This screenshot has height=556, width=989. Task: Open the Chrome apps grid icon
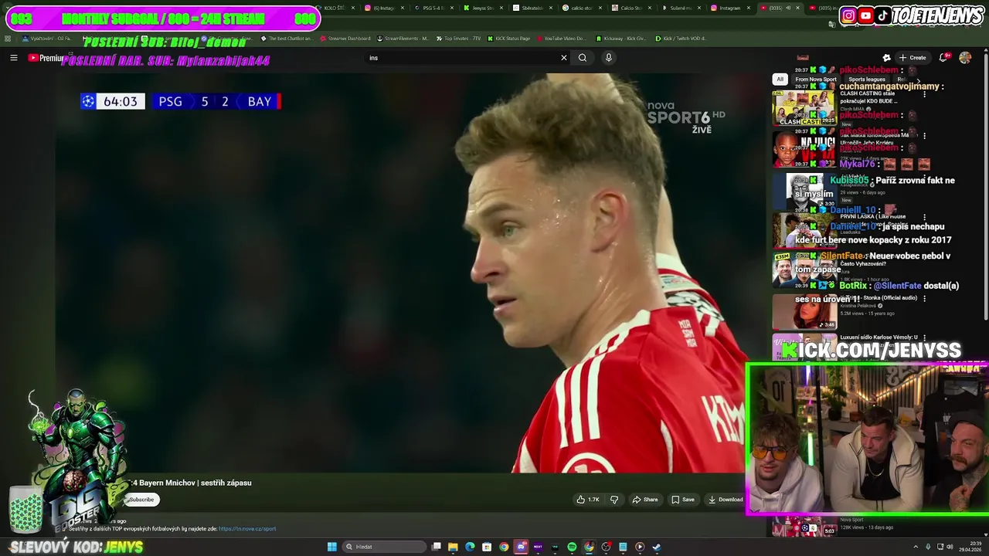click(8, 38)
